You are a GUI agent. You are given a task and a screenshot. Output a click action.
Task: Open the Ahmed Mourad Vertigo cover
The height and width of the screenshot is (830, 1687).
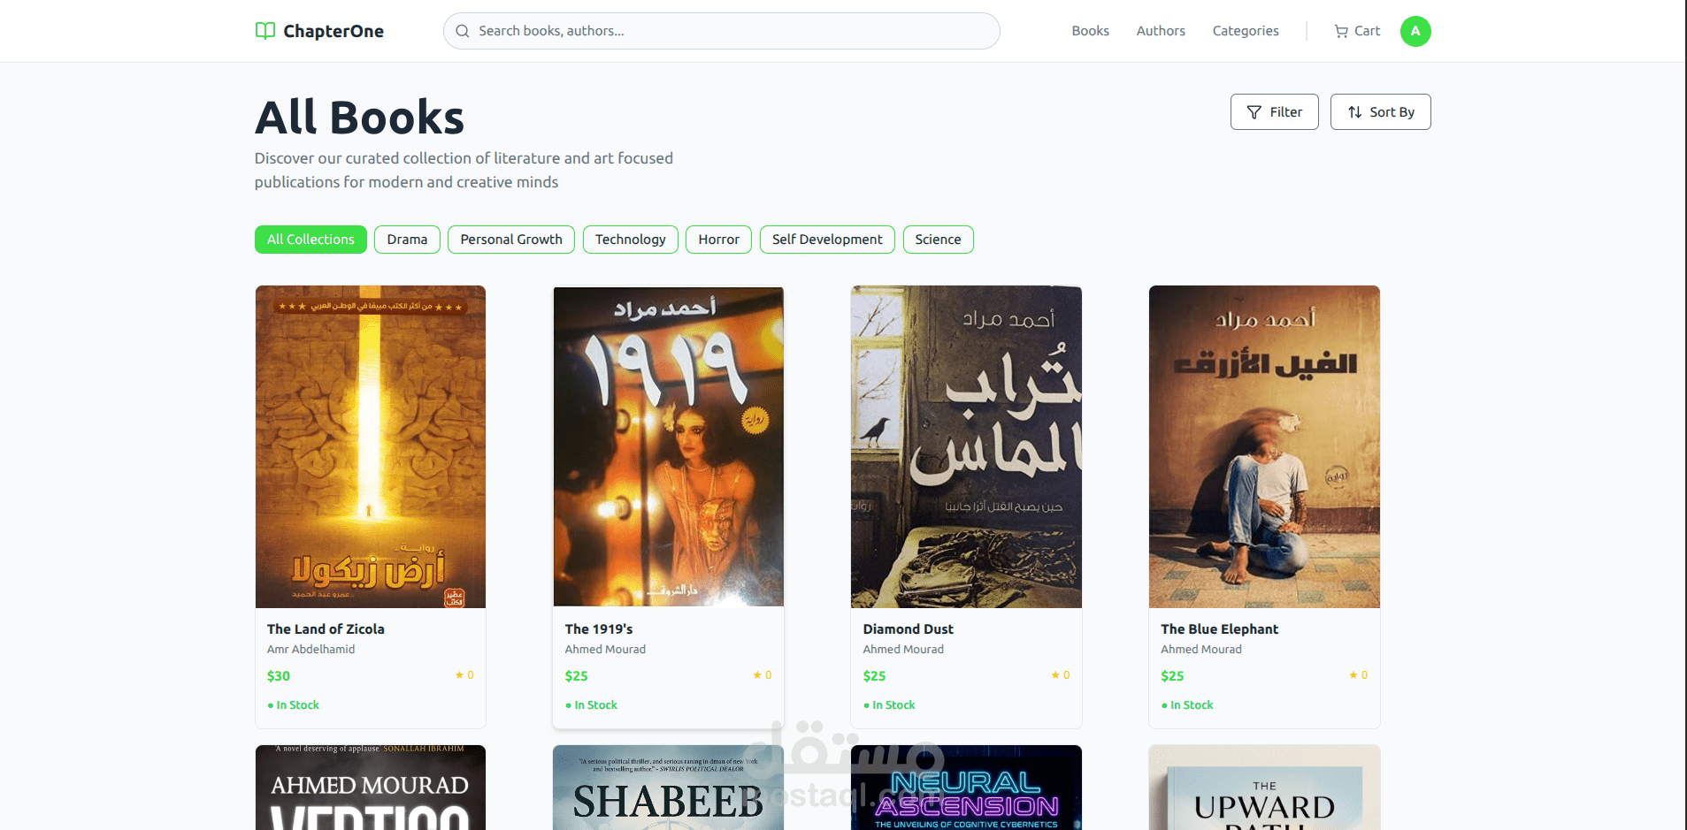coord(371,788)
